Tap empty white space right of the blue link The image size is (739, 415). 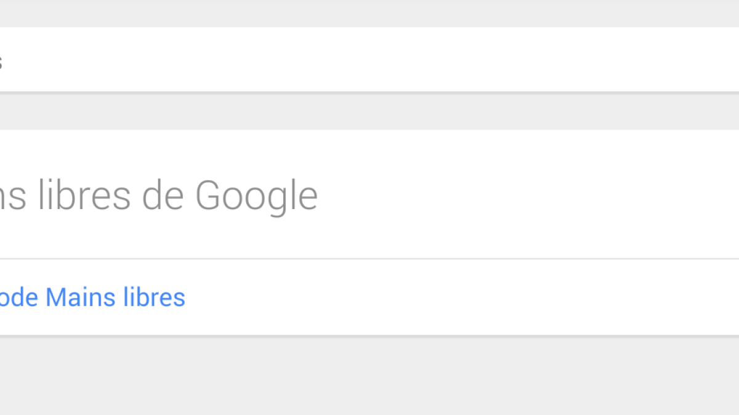point(462,298)
